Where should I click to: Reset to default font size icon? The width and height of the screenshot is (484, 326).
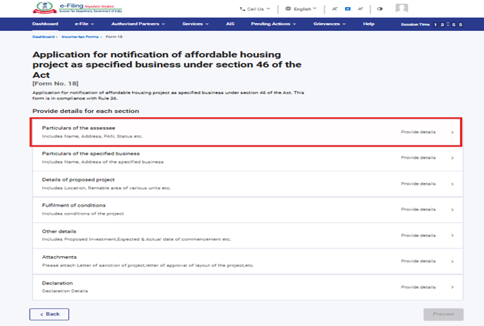tap(347, 9)
